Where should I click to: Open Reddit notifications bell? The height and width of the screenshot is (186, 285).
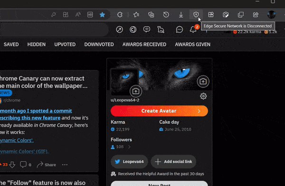coord(193,29)
